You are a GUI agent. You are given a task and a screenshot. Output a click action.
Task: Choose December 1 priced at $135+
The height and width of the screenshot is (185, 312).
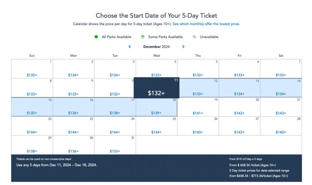32,69
